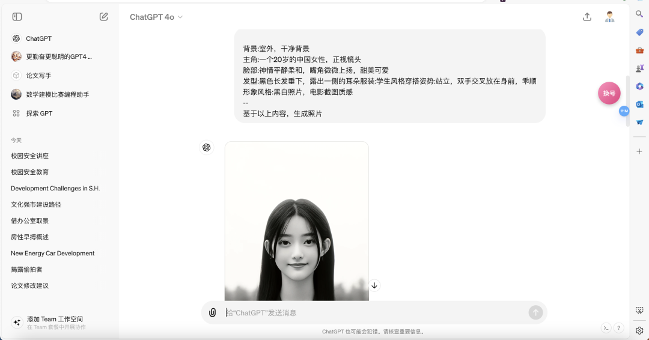649x340 pixels.
Task: Click the plus icon to customize sidebar
Action: 639,151
